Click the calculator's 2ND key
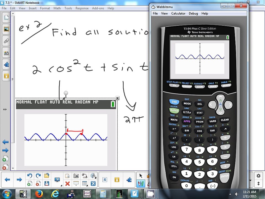 174,102
